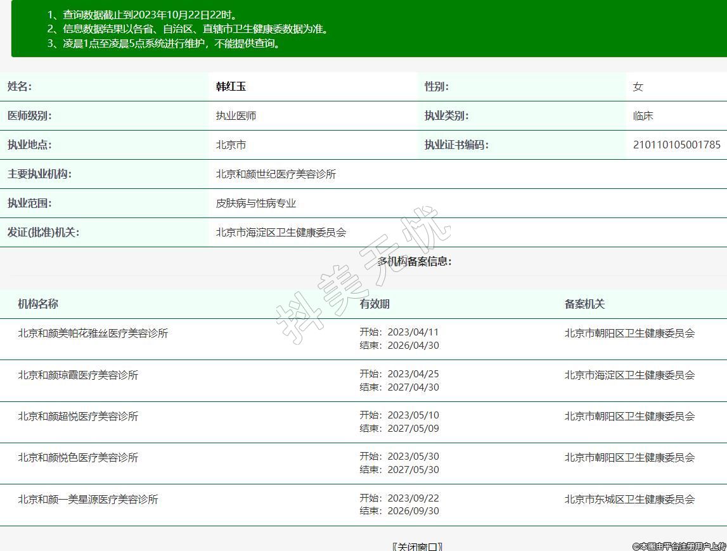This screenshot has height=551, width=727.
Task: Click the 北京市东城区卫生健康委员会 filing authority
Action: coord(629,499)
